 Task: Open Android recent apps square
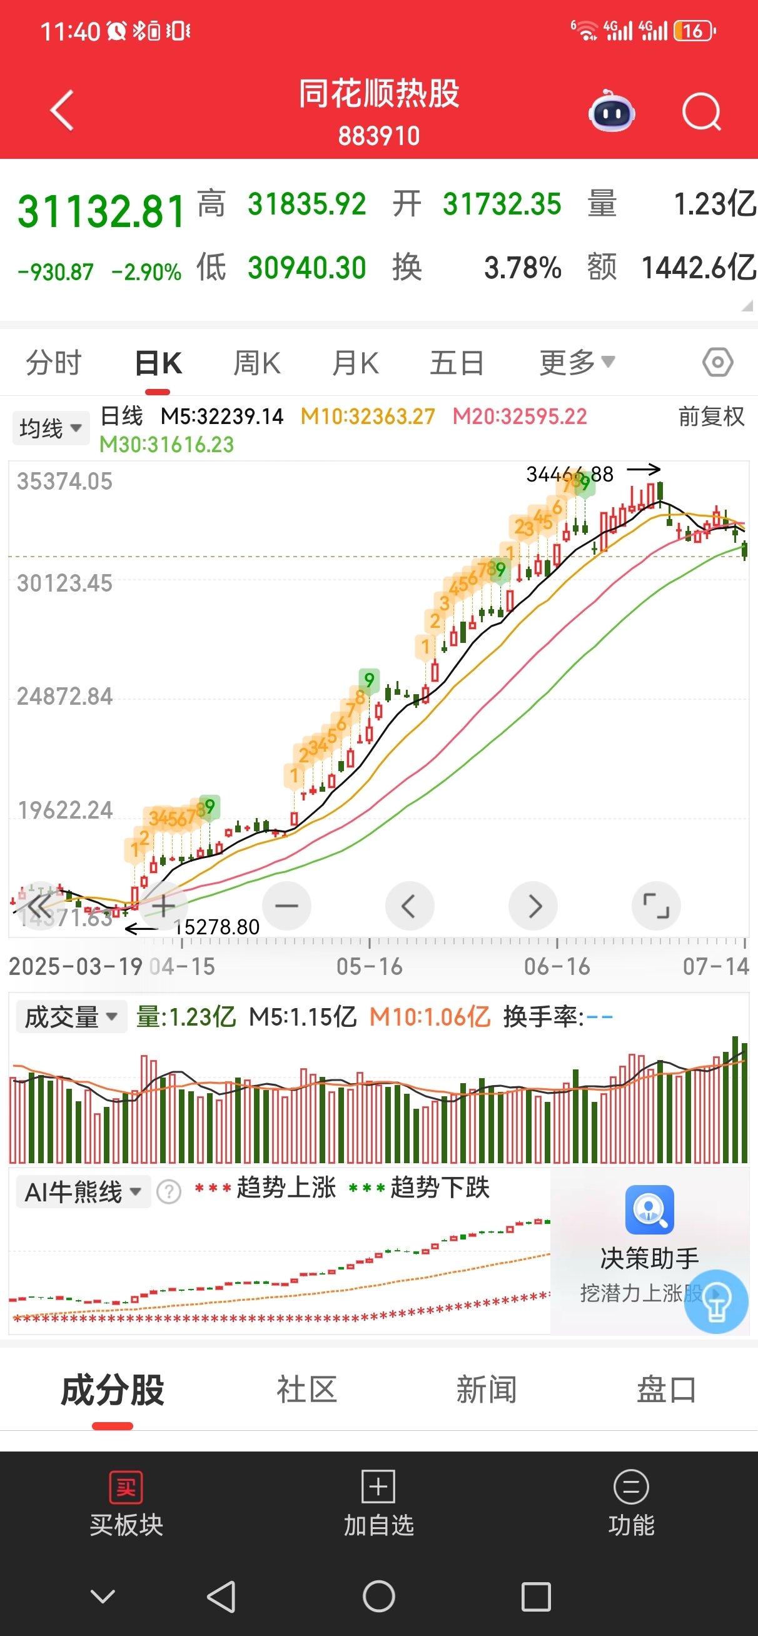pos(535,1597)
